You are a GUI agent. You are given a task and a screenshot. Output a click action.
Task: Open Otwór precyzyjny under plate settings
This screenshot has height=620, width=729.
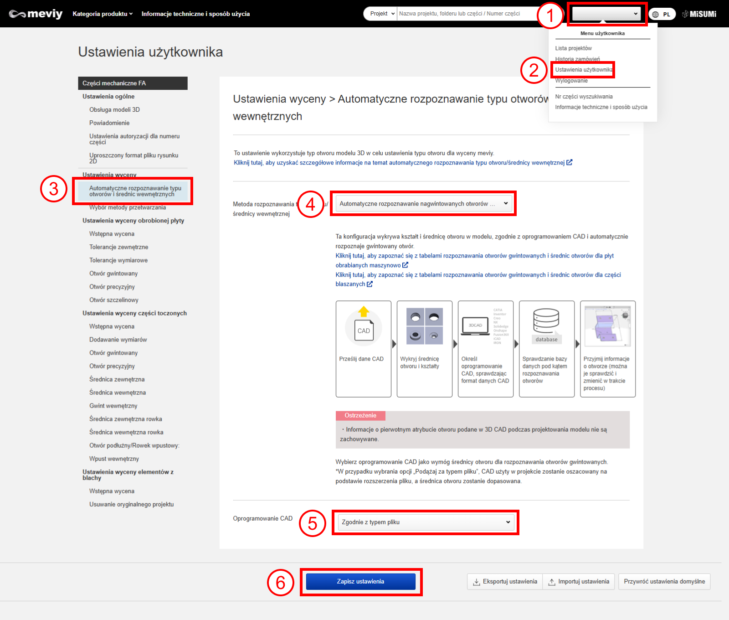[112, 287]
